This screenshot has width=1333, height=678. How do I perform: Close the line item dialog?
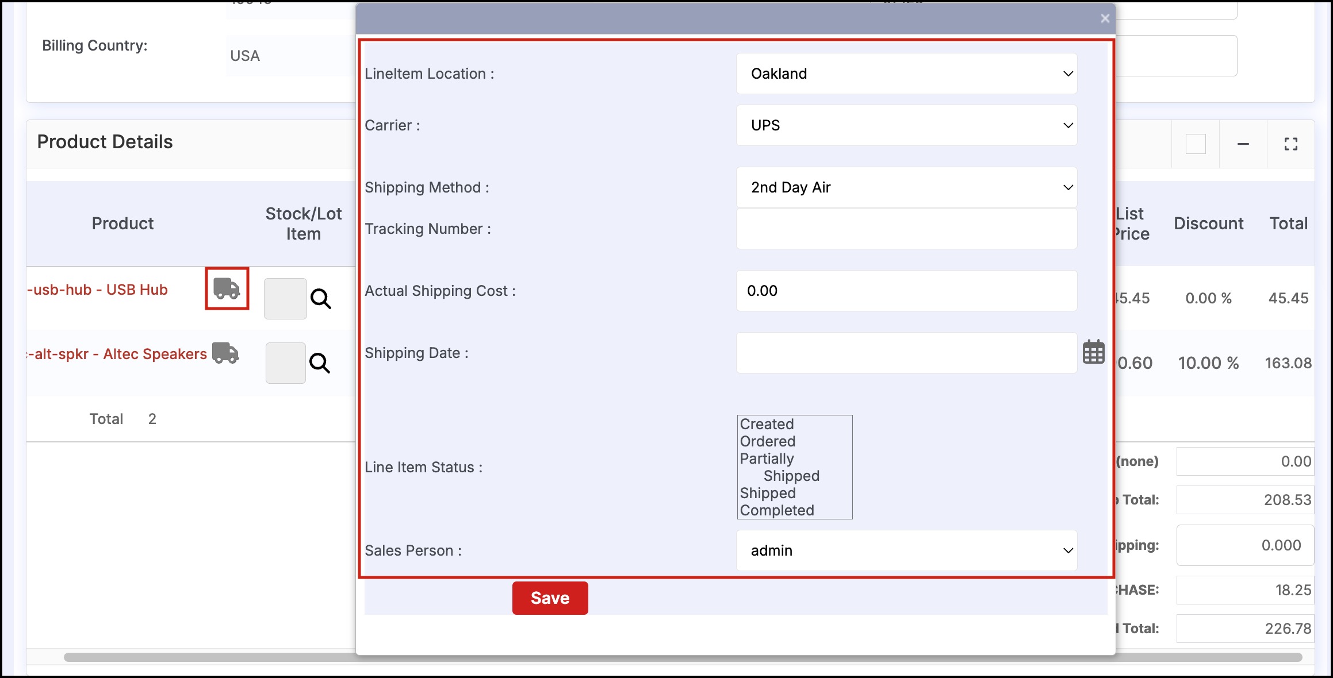pos(1105,18)
